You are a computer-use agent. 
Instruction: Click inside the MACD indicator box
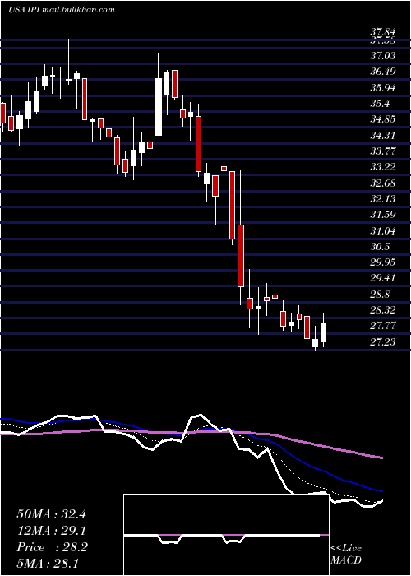point(226,535)
